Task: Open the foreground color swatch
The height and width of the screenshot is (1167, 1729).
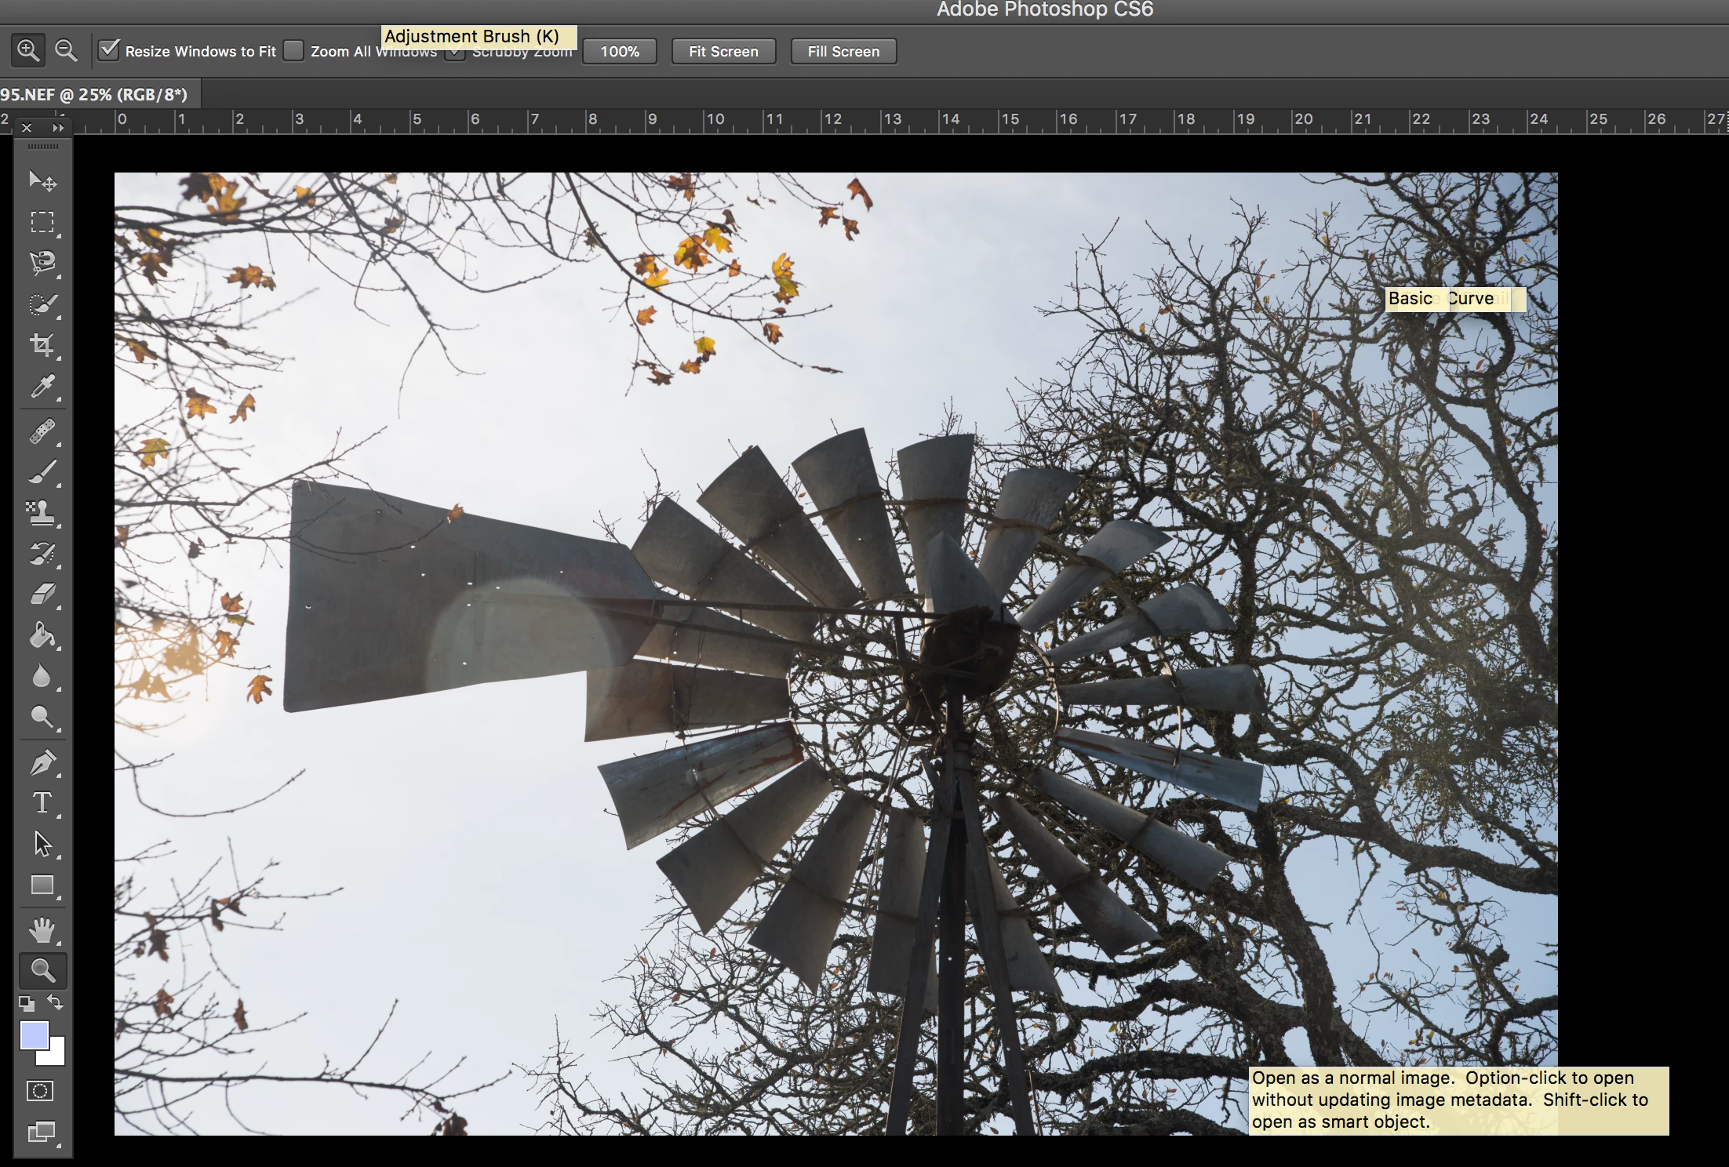Action: 34,1034
